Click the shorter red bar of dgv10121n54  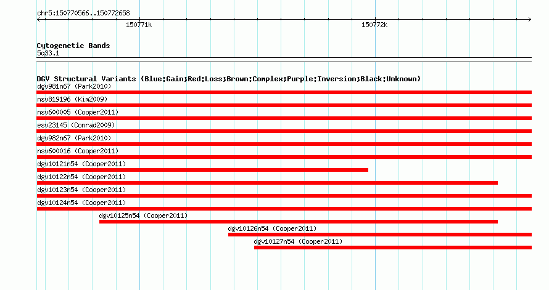click(202, 170)
